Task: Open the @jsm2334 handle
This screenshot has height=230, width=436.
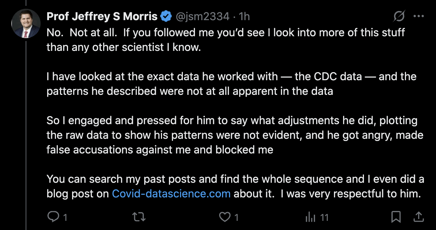Action: (x=203, y=16)
